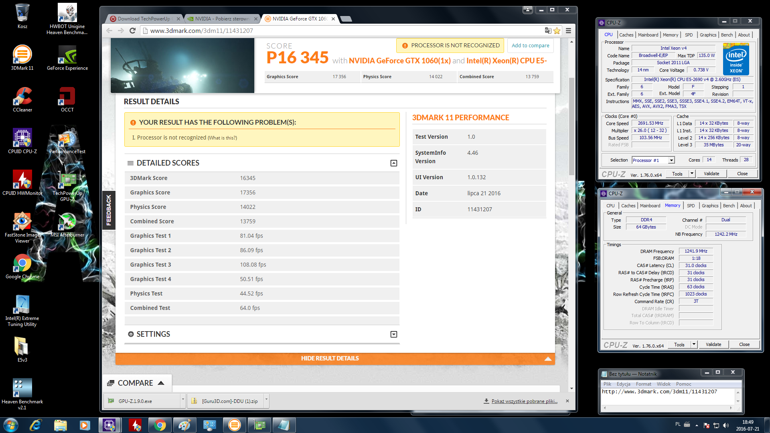Open HWBOT Unigine Heaven Benchmark desktop icon
Image resolution: width=770 pixels, height=433 pixels.
[x=67, y=18]
